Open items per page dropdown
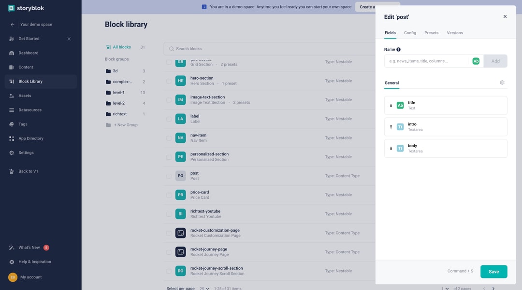 click(x=204, y=289)
